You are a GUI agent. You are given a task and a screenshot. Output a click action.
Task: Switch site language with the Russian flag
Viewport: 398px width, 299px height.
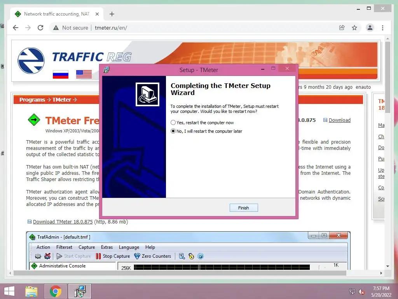60,74
